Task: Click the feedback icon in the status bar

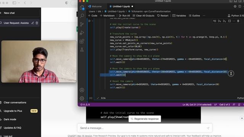Action: coord(234,105)
